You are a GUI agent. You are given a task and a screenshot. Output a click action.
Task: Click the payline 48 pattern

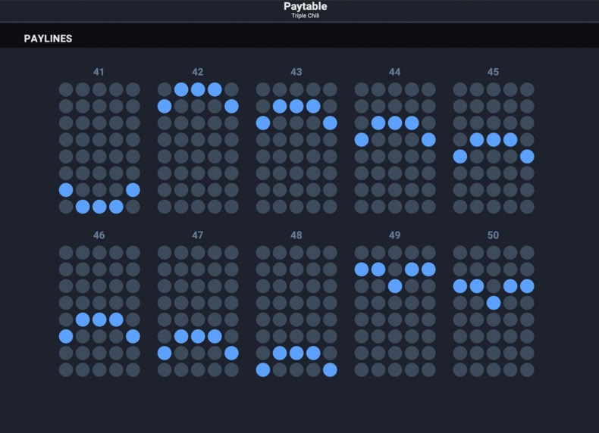tap(296, 311)
